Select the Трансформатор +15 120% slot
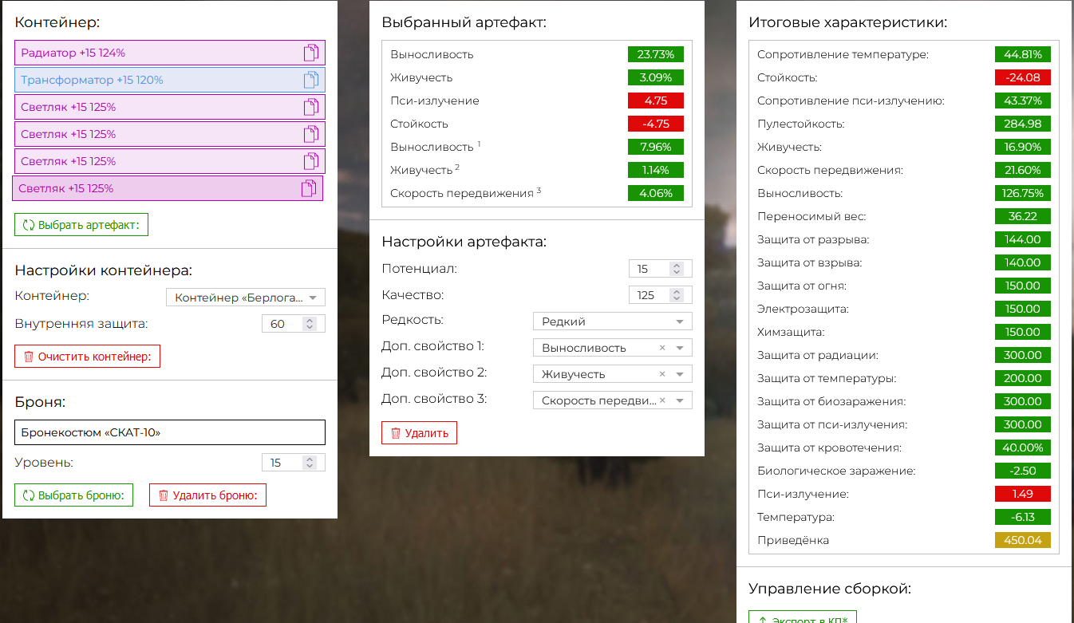This screenshot has height=623, width=1074. click(170, 81)
